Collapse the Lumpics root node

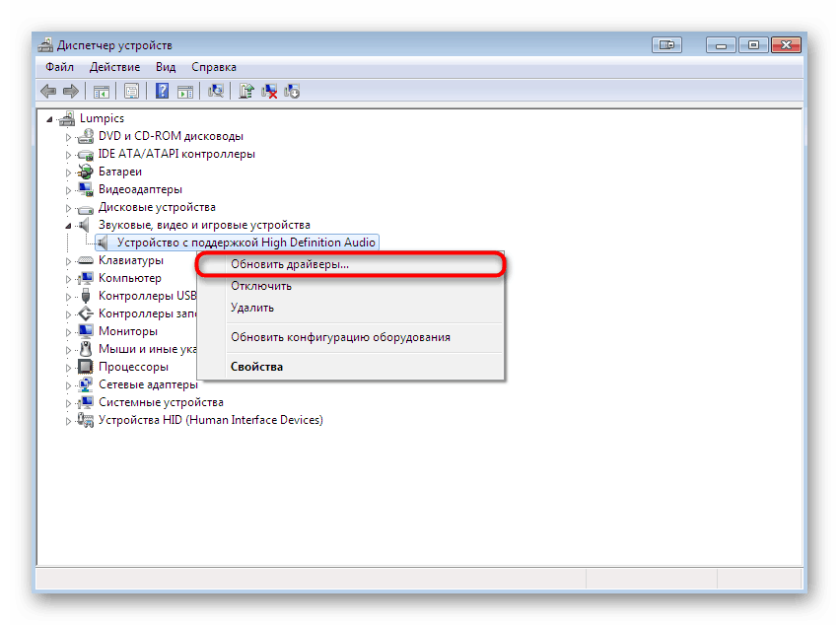click(49, 119)
